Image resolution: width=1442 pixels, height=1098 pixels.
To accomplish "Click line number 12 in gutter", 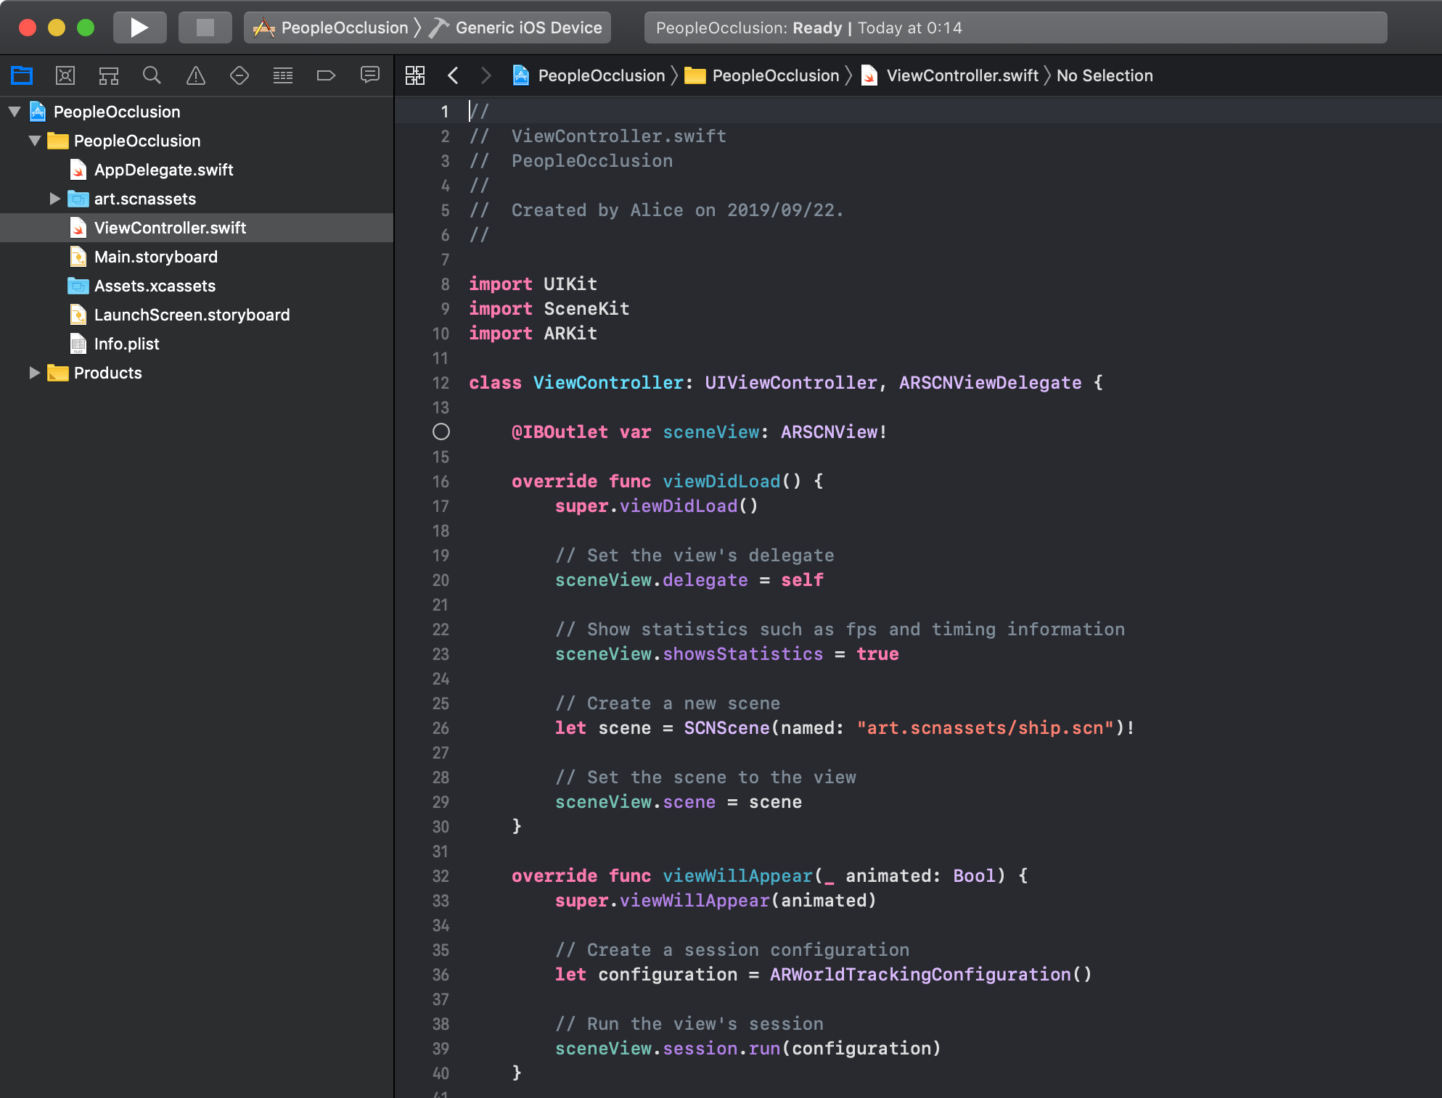I will pos(441,383).
